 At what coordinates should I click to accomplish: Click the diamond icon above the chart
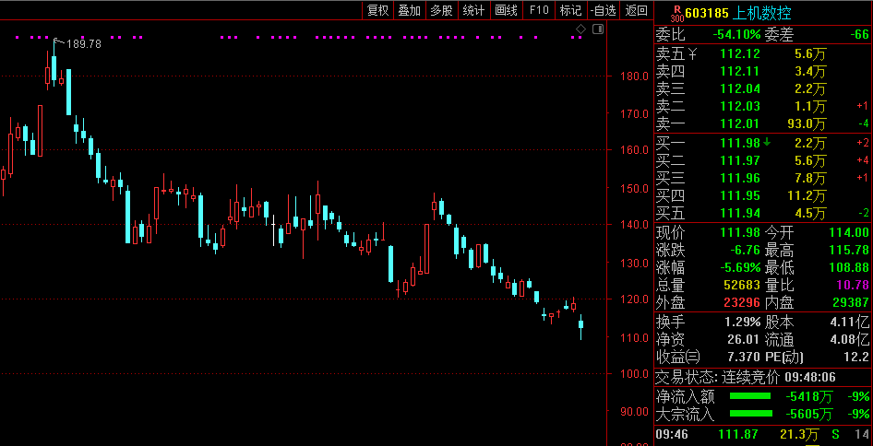[580, 29]
